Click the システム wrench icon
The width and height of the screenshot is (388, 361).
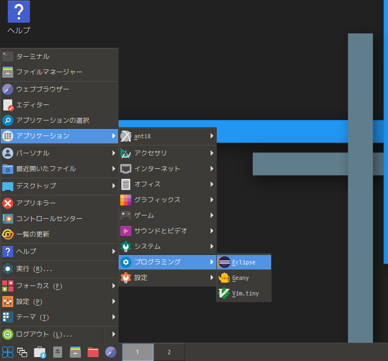click(x=126, y=247)
